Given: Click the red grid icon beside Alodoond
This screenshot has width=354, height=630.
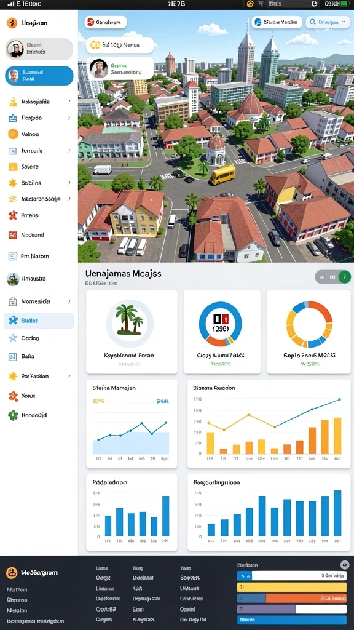Looking at the screenshot, I should click(x=13, y=235).
